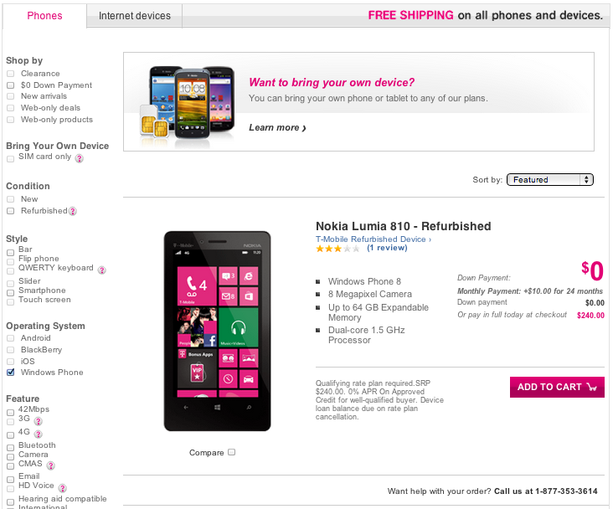Open the Sort by Featured dropdown

point(549,179)
